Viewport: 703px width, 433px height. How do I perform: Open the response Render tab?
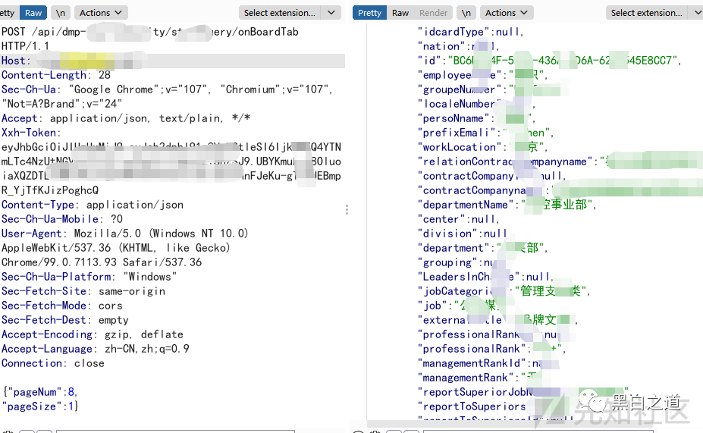pos(433,13)
